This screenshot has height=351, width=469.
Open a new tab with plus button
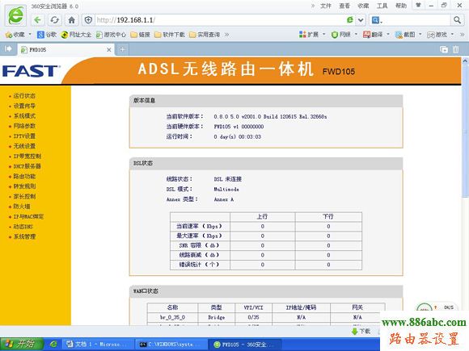pyautogui.click(x=122, y=49)
